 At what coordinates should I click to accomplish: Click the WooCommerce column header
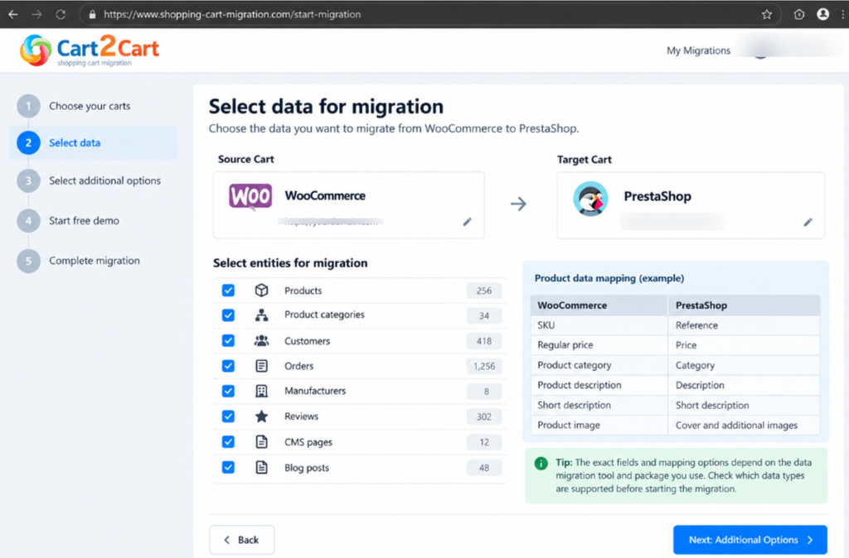[x=599, y=305]
